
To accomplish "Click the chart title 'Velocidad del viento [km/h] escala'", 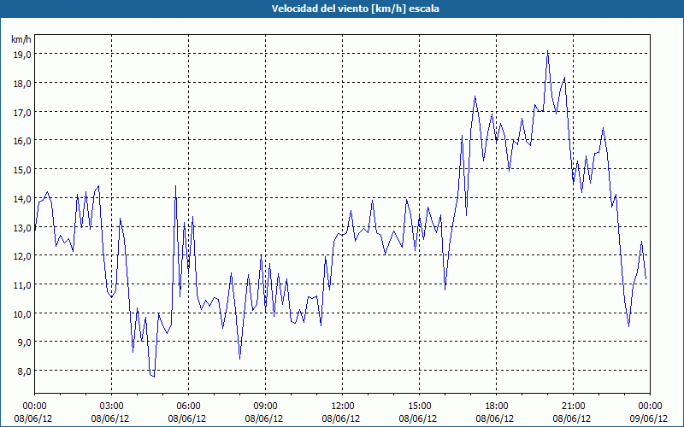I will [x=355, y=9].
